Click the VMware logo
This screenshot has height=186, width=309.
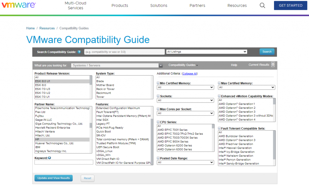(19, 5)
